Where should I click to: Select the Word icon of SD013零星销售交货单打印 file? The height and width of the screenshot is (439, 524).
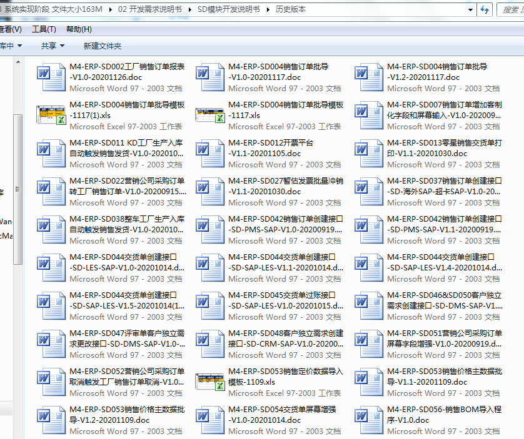[x=365, y=153]
